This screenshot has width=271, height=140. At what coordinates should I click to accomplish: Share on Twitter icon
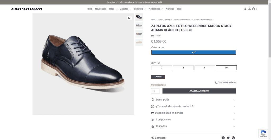pos(228,138)
